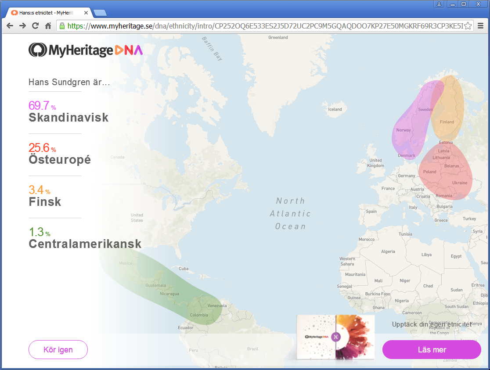
Task: Click the 'Turkey' map label
Action: (469, 219)
